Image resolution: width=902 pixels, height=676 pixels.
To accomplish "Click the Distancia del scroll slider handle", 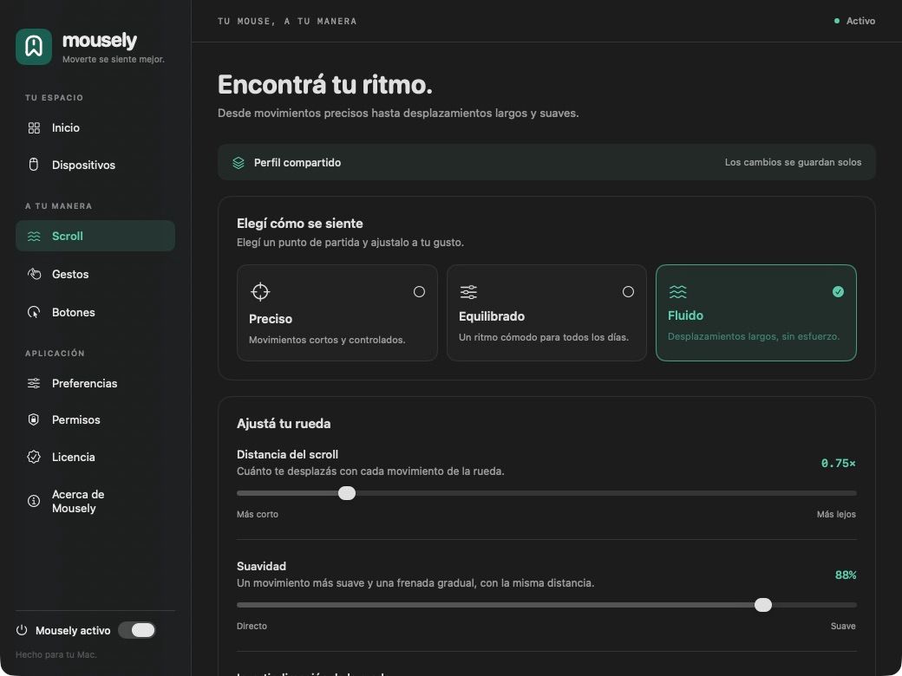I will pos(347,493).
